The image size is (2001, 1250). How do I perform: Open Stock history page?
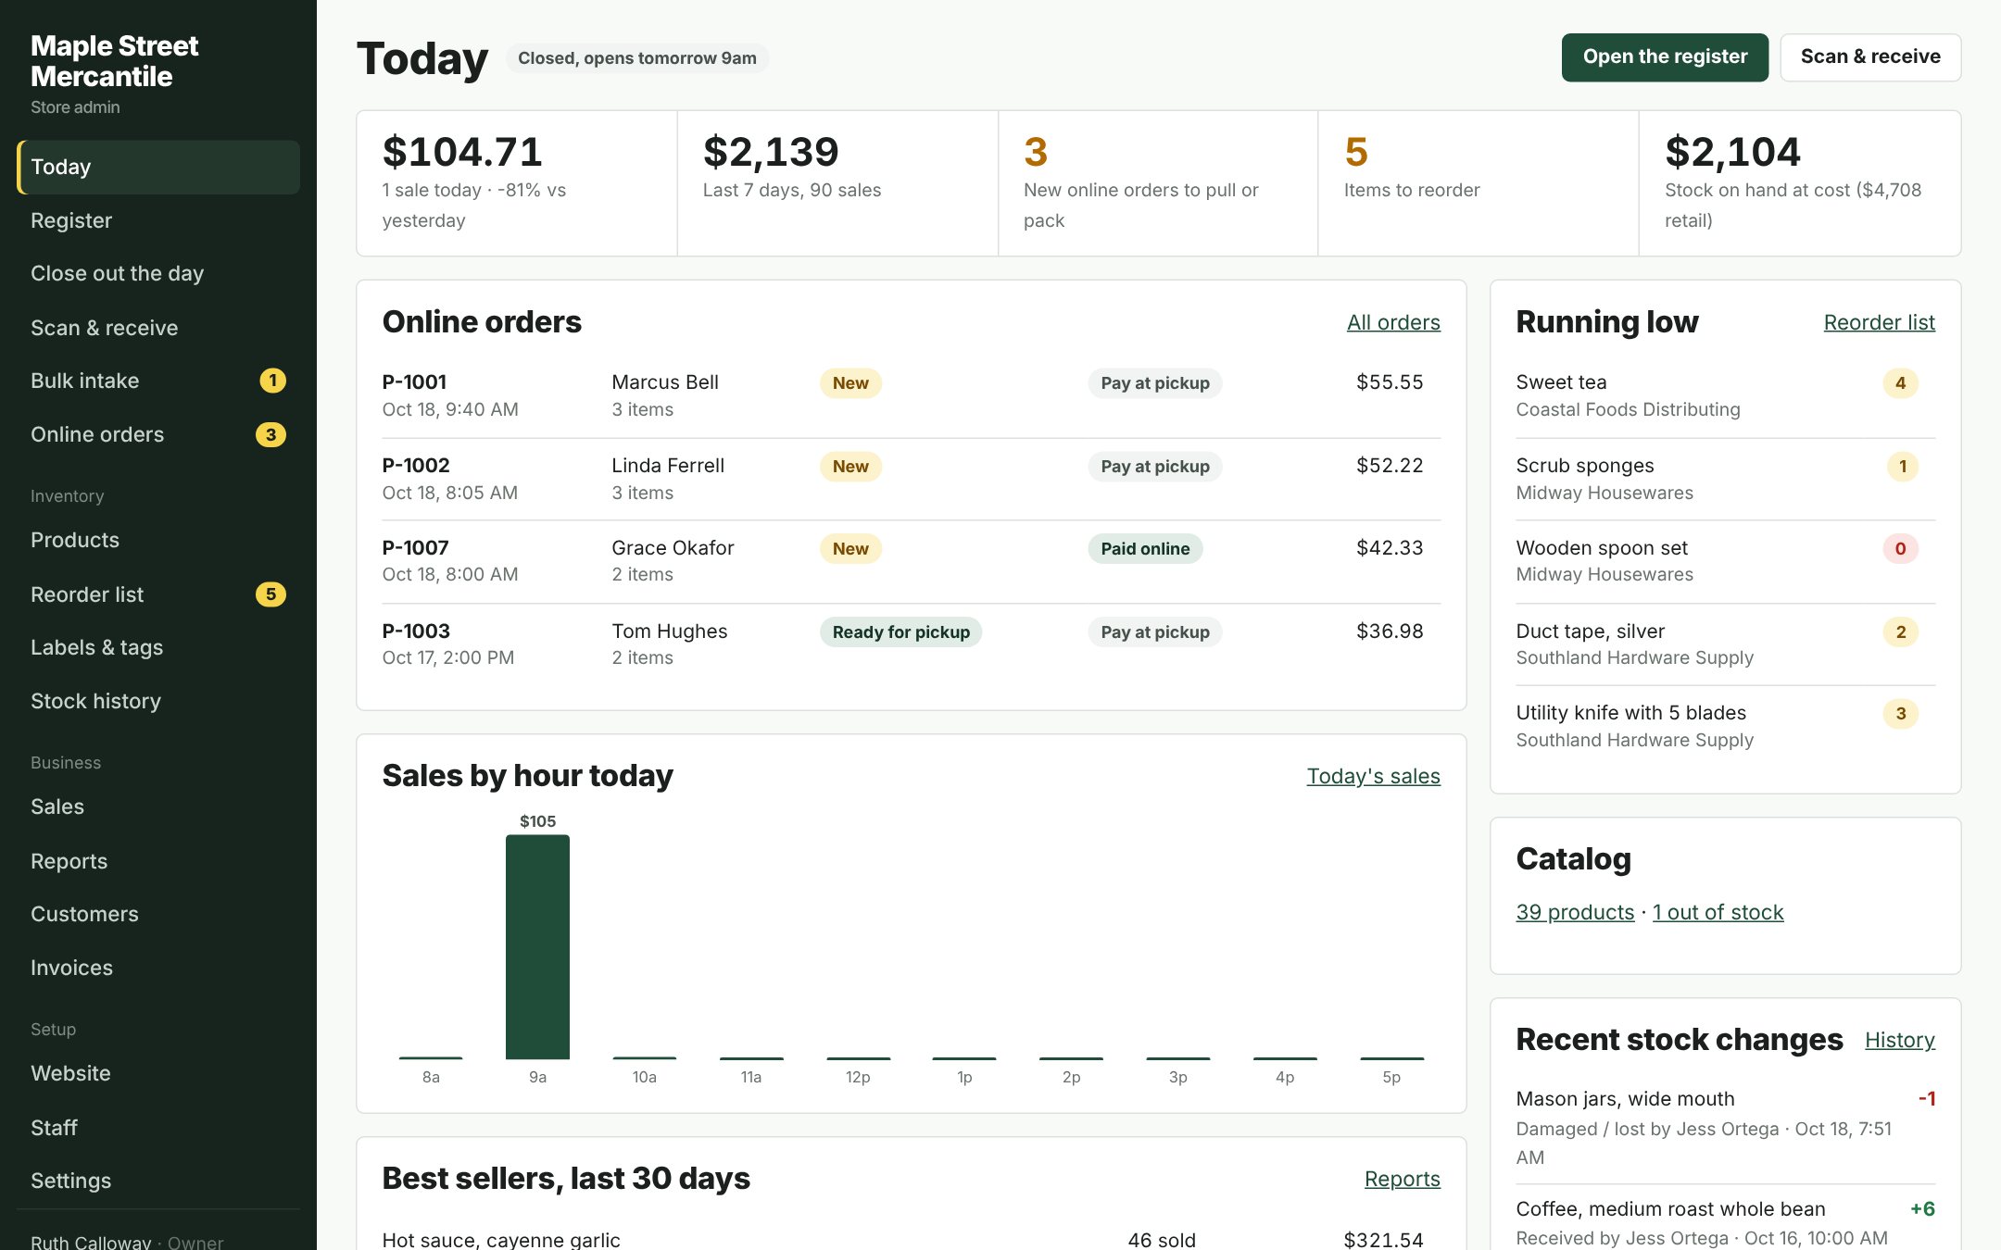tap(158, 701)
